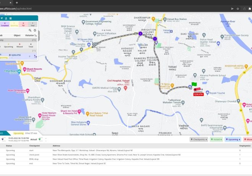252x176 pixels.
Task: Click the green destination flag on the map
Action: pos(194,84)
